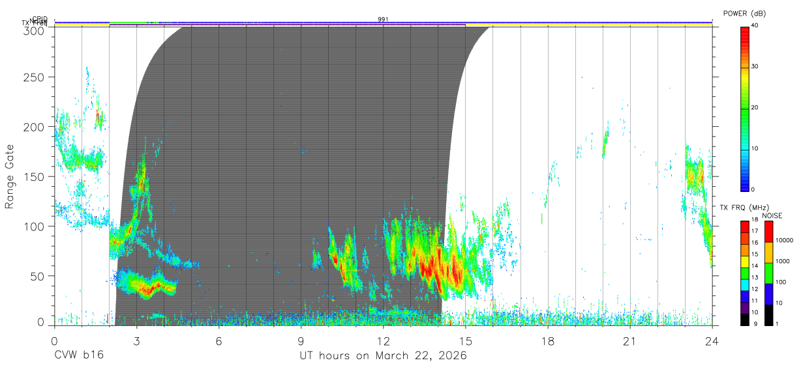The width and height of the screenshot is (801, 369).
Task: Click the 'CVW b16' radar beam label
Action: [78, 356]
